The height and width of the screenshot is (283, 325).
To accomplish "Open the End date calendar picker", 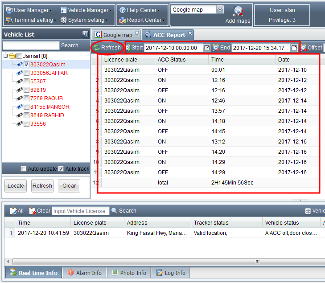I will coord(294,48).
